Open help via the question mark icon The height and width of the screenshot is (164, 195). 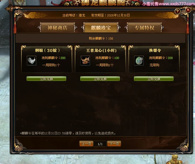click(x=177, y=11)
